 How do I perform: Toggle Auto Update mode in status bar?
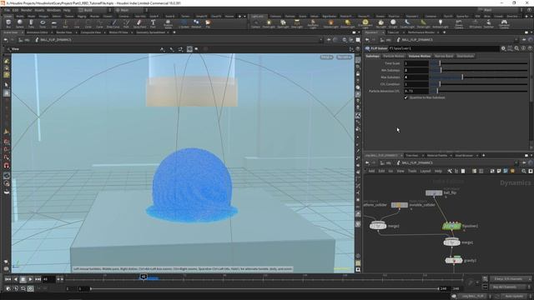pos(514,297)
